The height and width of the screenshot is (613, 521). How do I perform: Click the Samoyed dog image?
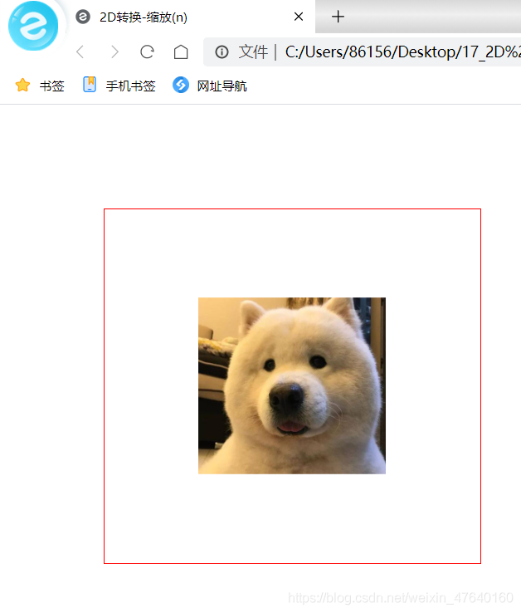pos(292,385)
